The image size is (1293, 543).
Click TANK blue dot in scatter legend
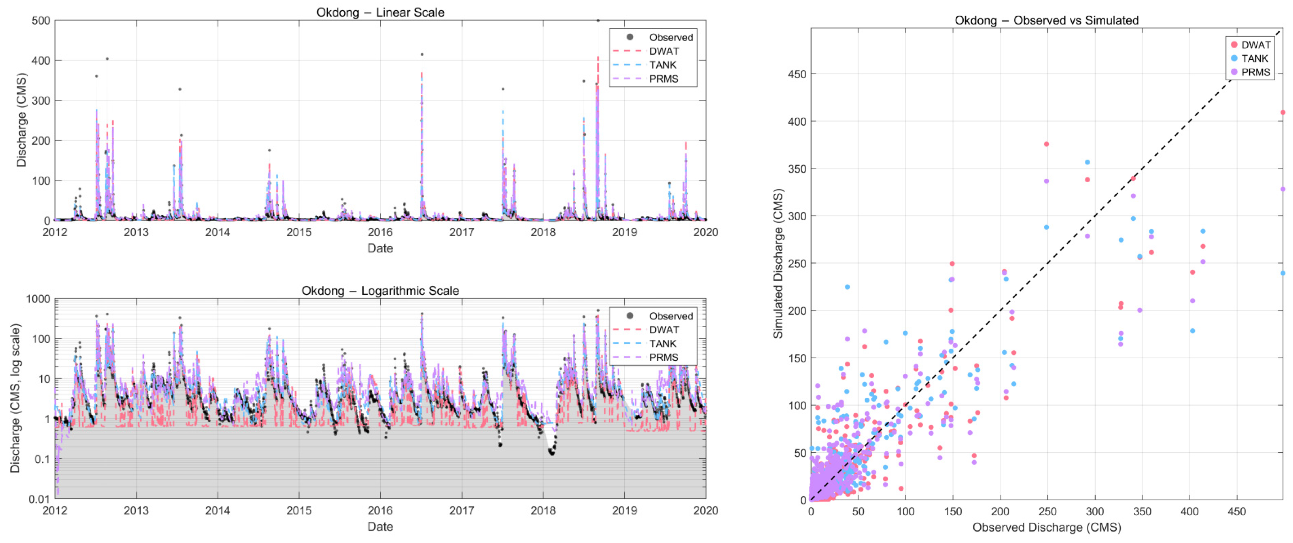pyautogui.click(x=1234, y=58)
